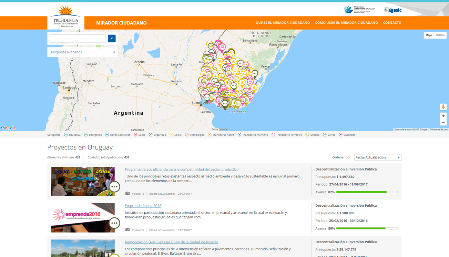
Task: Open Qué es el Mirador Ciudadano menu
Action: click(283, 23)
